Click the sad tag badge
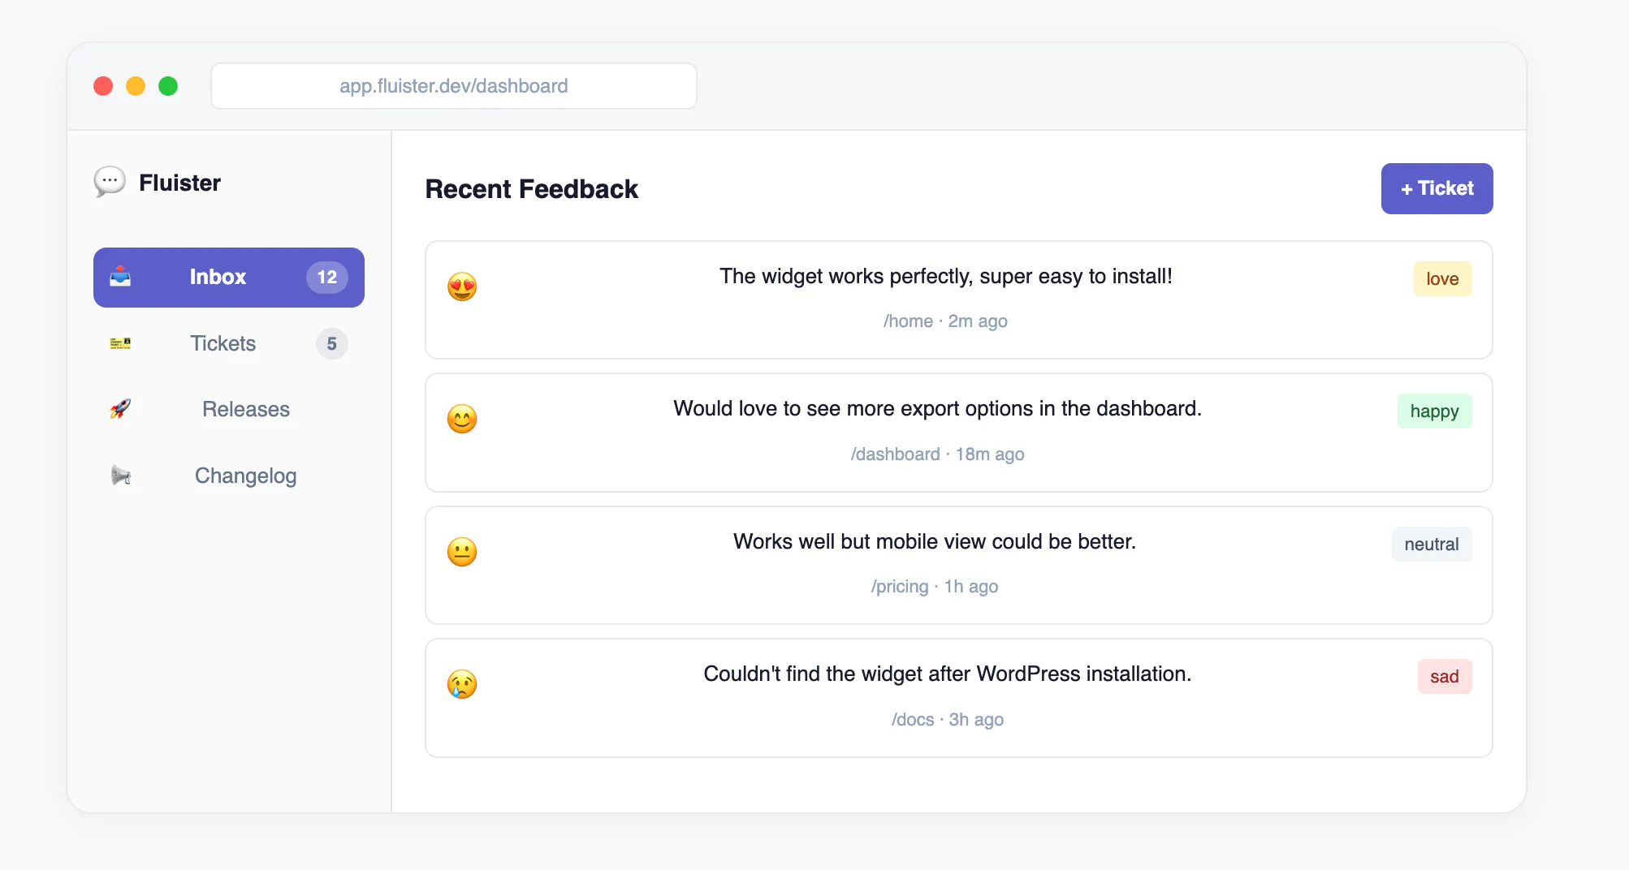 point(1444,676)
